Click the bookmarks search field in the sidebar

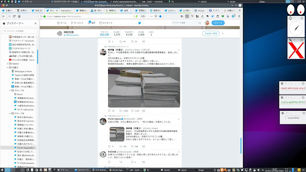(20, 31)
